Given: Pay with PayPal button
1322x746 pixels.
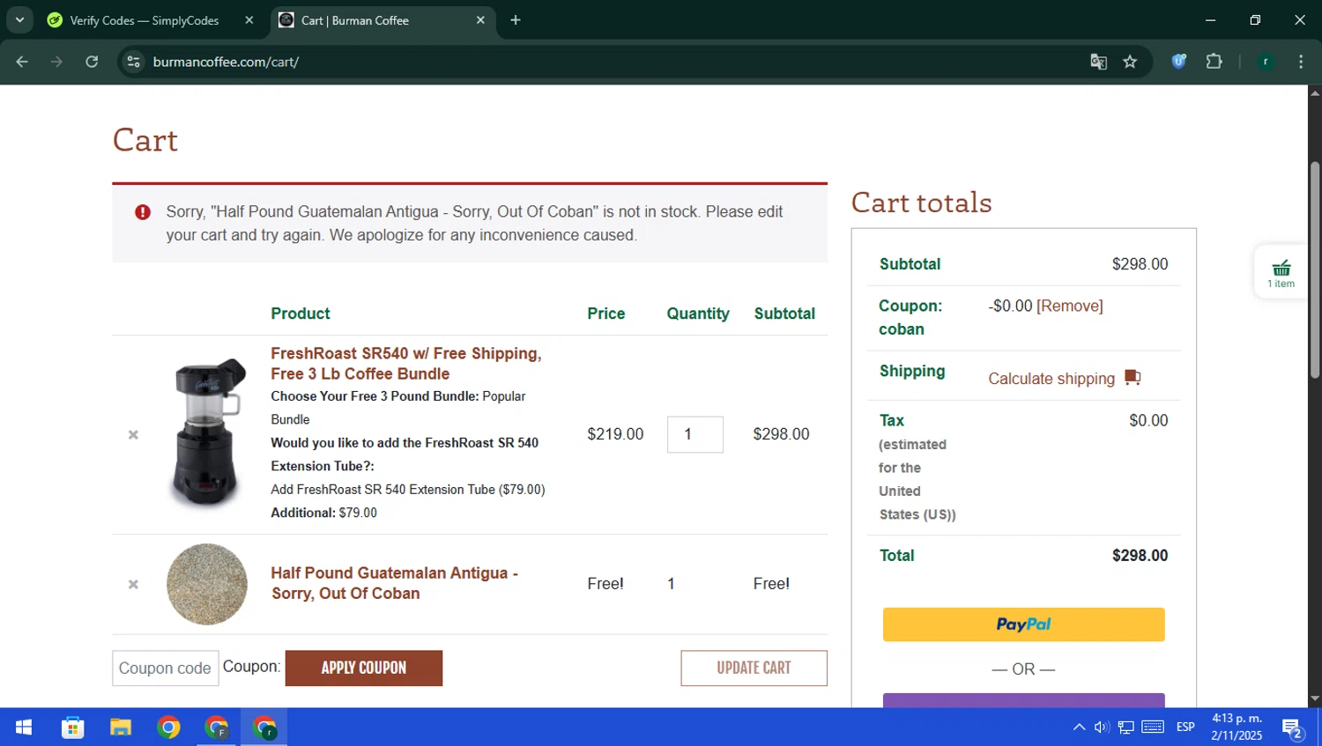Looking at the screenshot, I should click(1024, 624).
